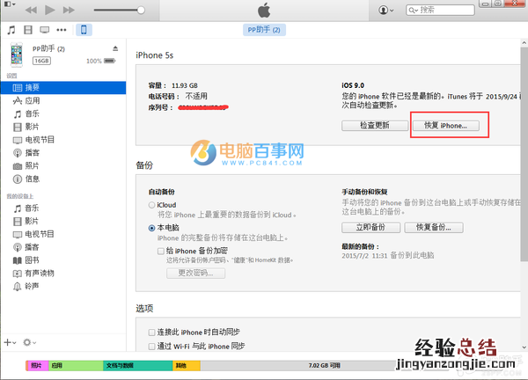Click the 更改密码... button
The image size is (528, 380).
pos(195,273)
